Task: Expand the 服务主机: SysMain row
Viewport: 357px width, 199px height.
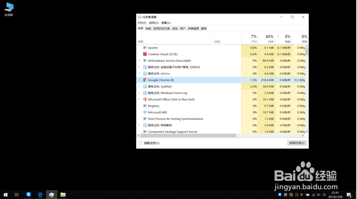Action: pos(139,87)
